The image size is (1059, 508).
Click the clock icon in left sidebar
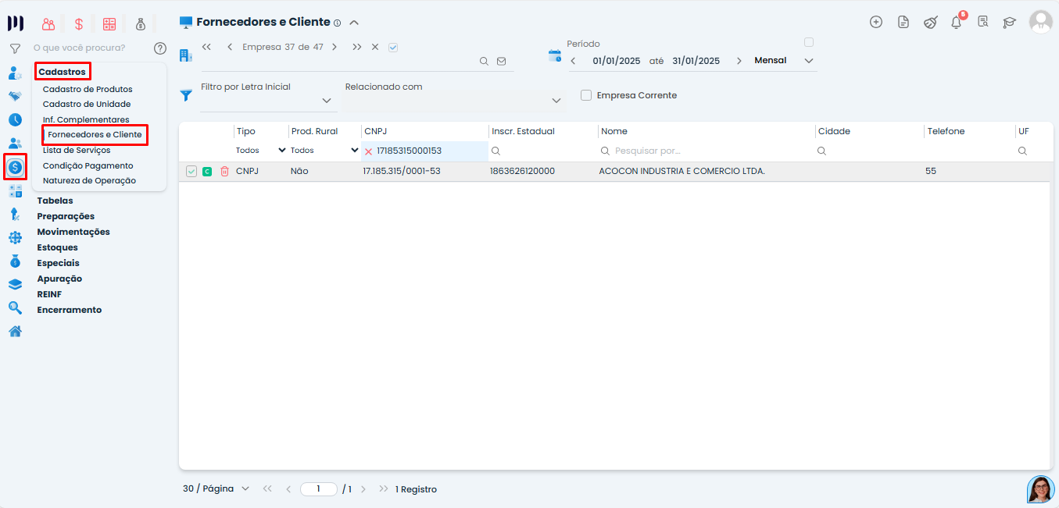pyautogui.click(x=15, y=119)
